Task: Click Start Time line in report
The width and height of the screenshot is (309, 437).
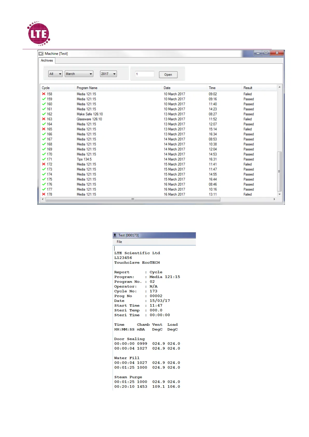Action: click(138, 305)
